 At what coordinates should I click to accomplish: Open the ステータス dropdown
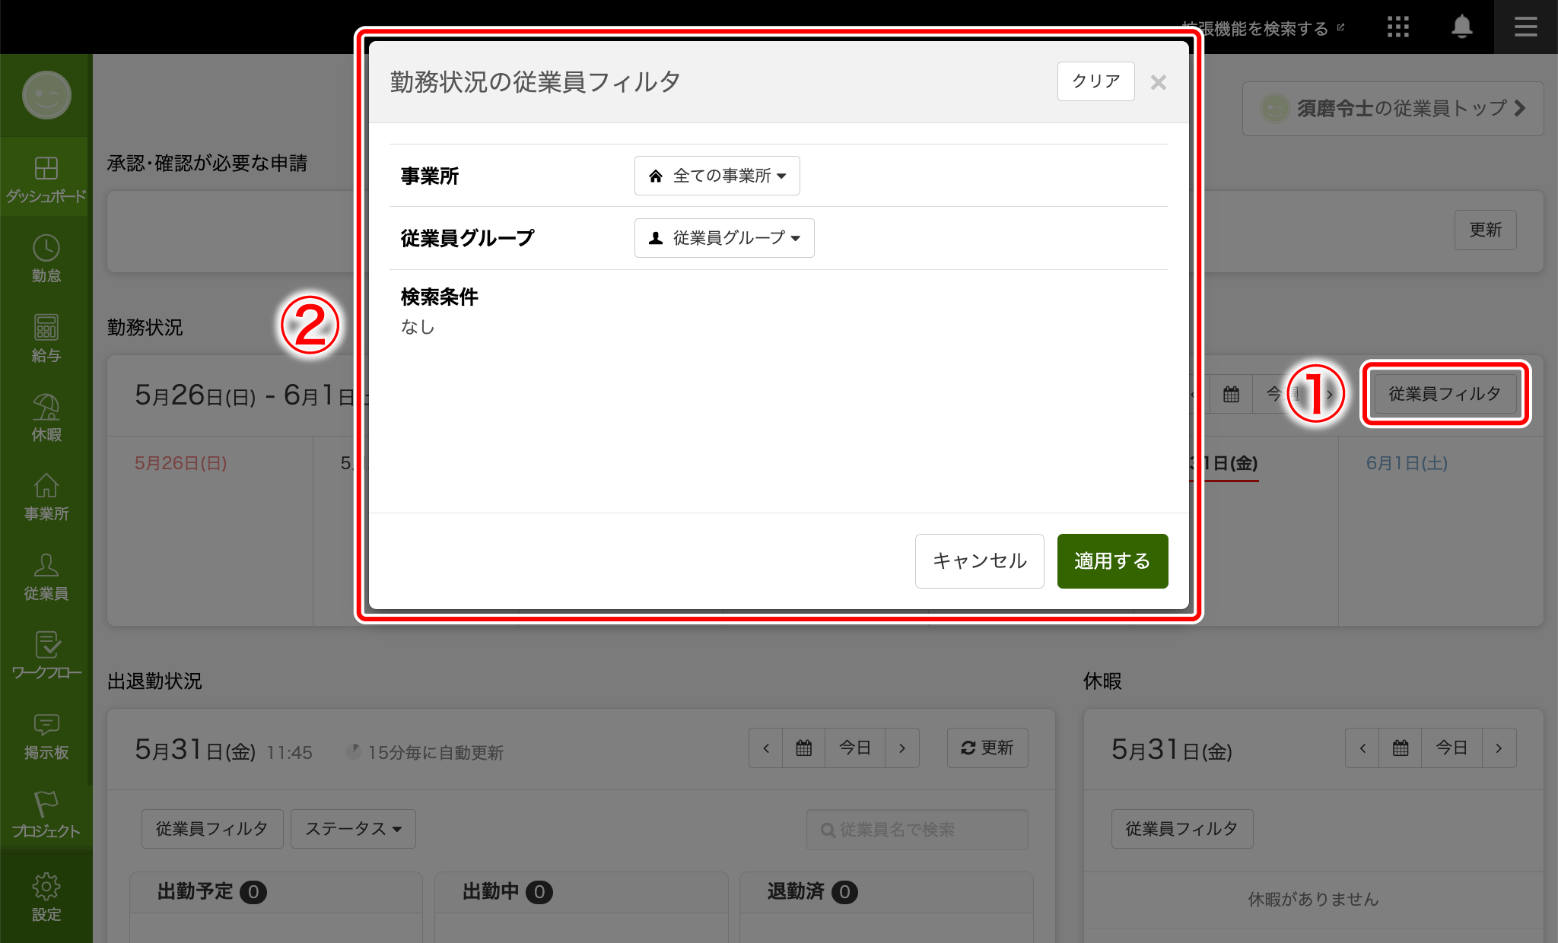352,829
